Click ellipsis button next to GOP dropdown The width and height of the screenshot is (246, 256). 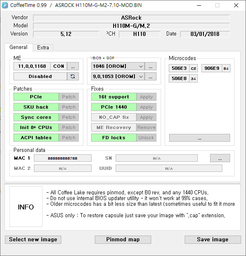(150, 76)
